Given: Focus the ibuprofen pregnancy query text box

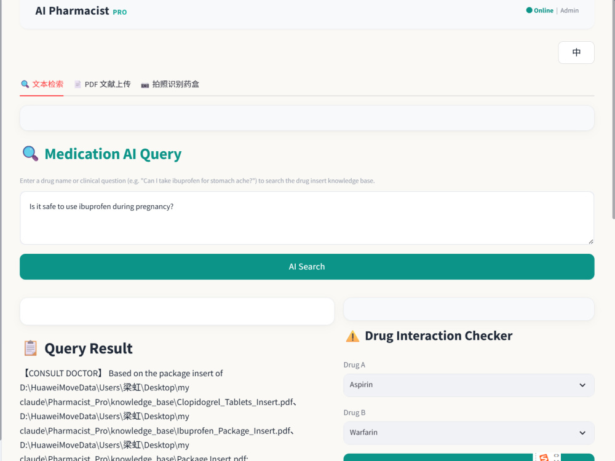Looking at the screenshot, I should tap(307, 218).
